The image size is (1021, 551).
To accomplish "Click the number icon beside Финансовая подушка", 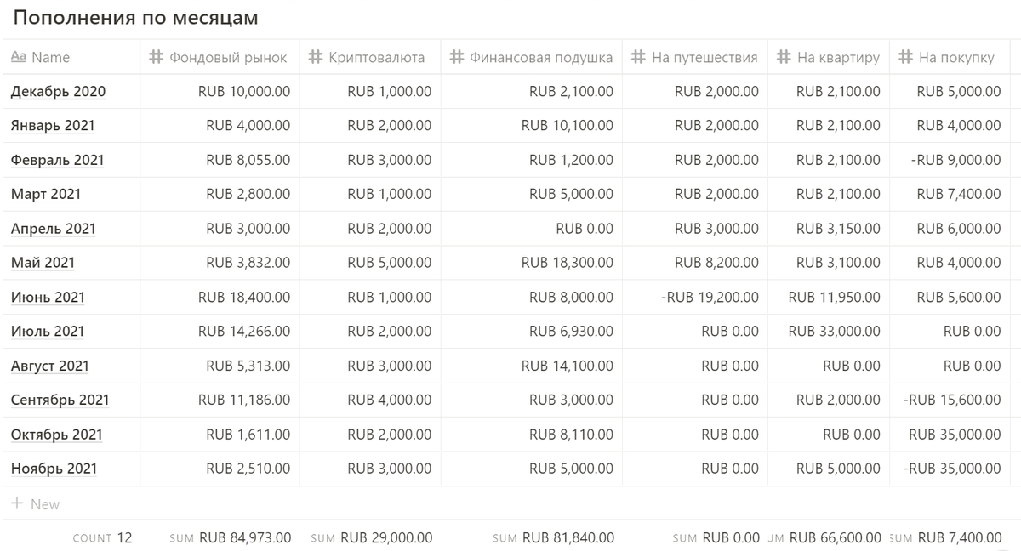I will coord(456,57).
